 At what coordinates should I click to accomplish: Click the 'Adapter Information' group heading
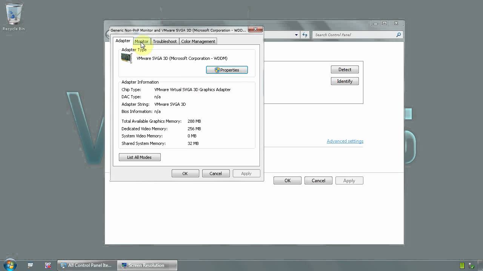click(140, 82)
